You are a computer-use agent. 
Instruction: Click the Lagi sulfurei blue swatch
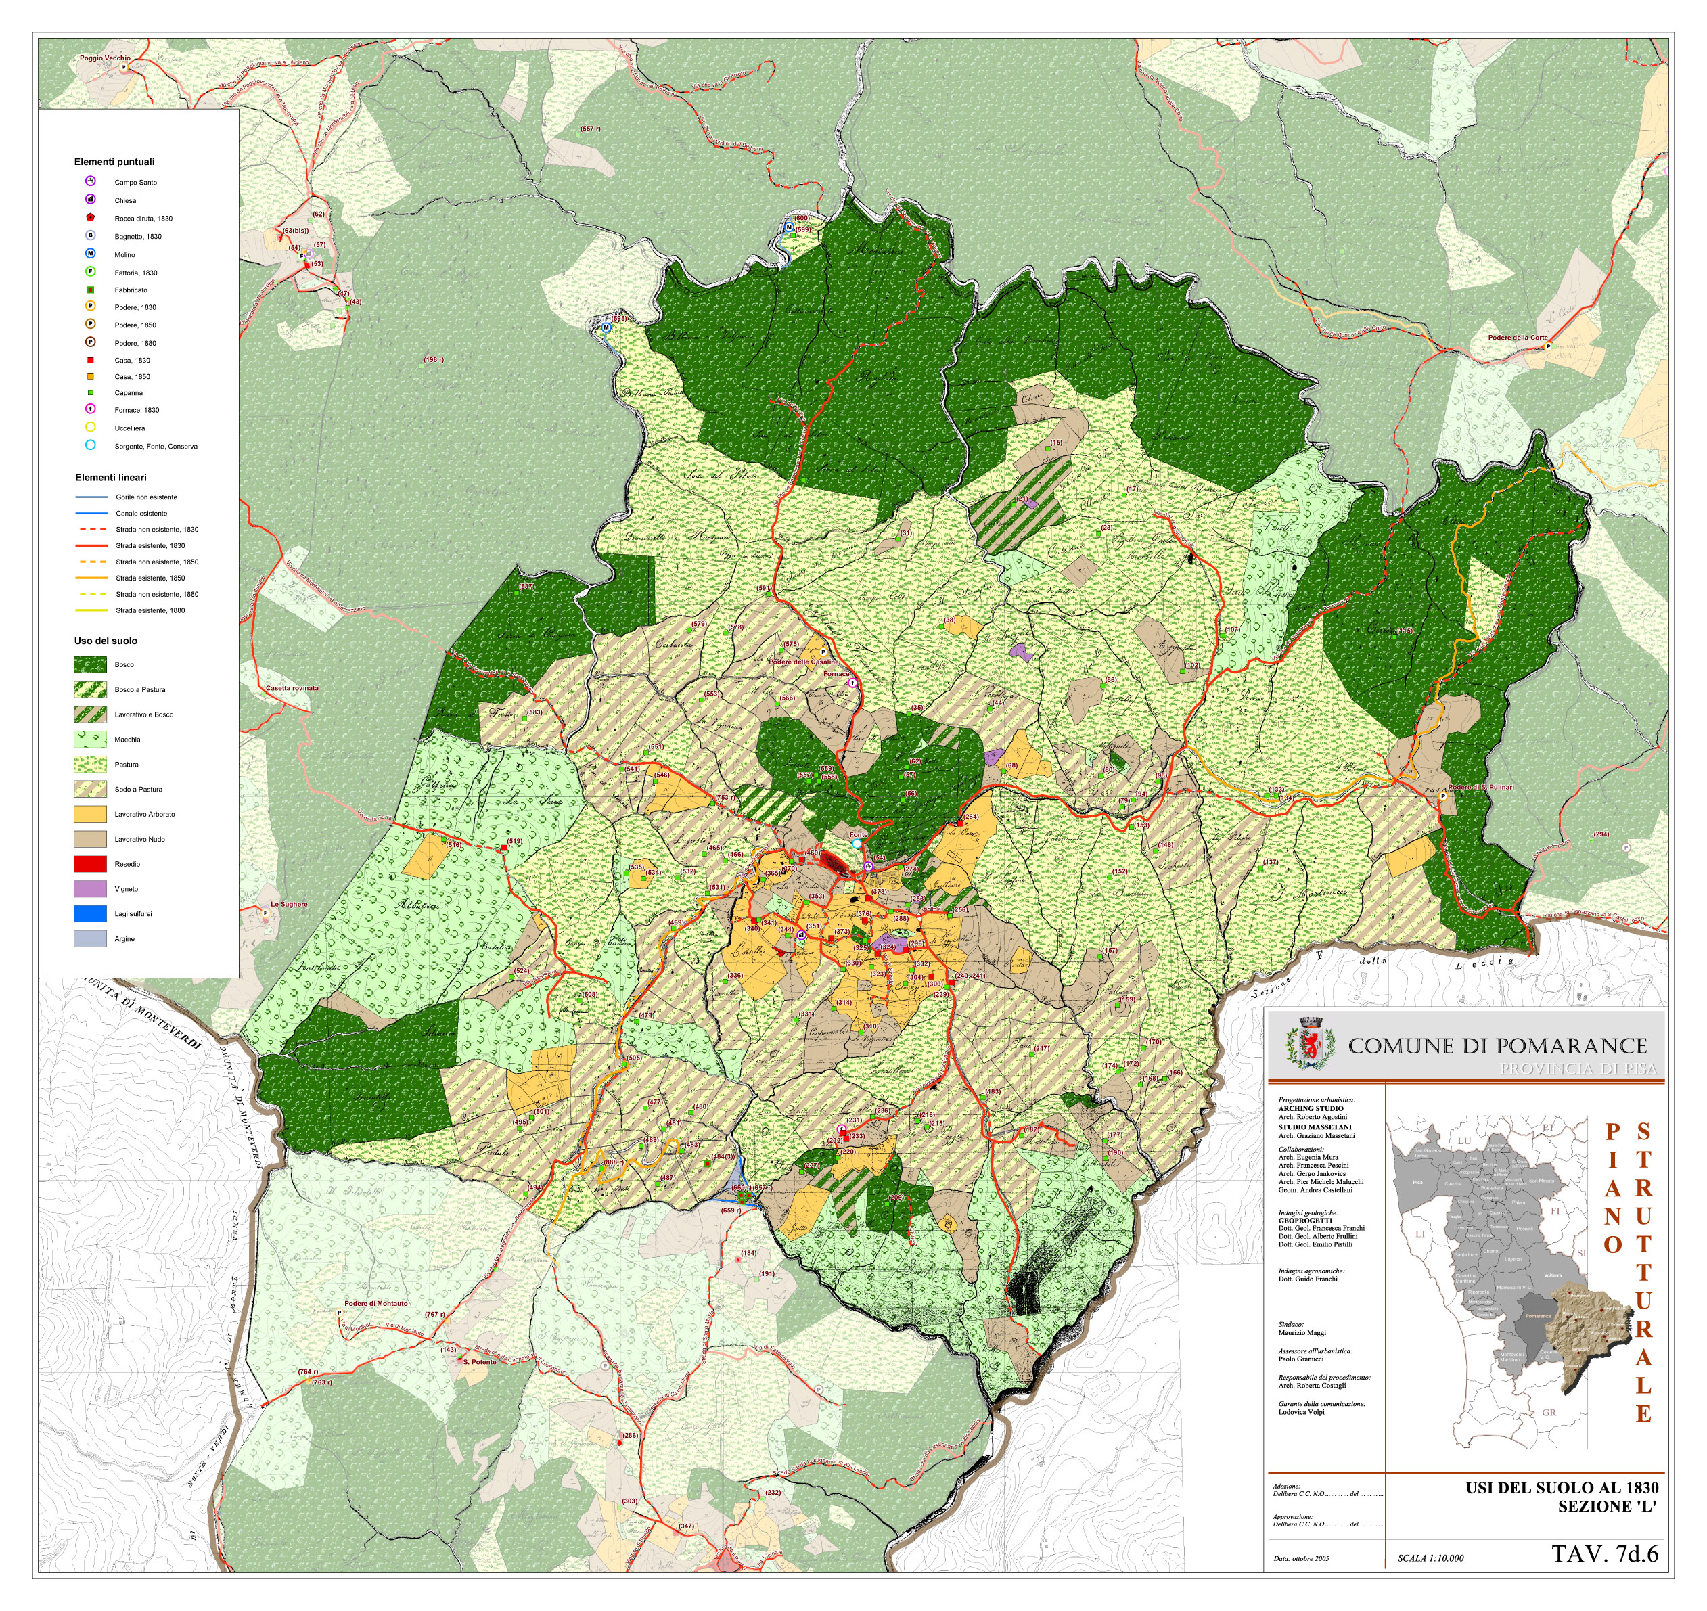pos(90,913)
